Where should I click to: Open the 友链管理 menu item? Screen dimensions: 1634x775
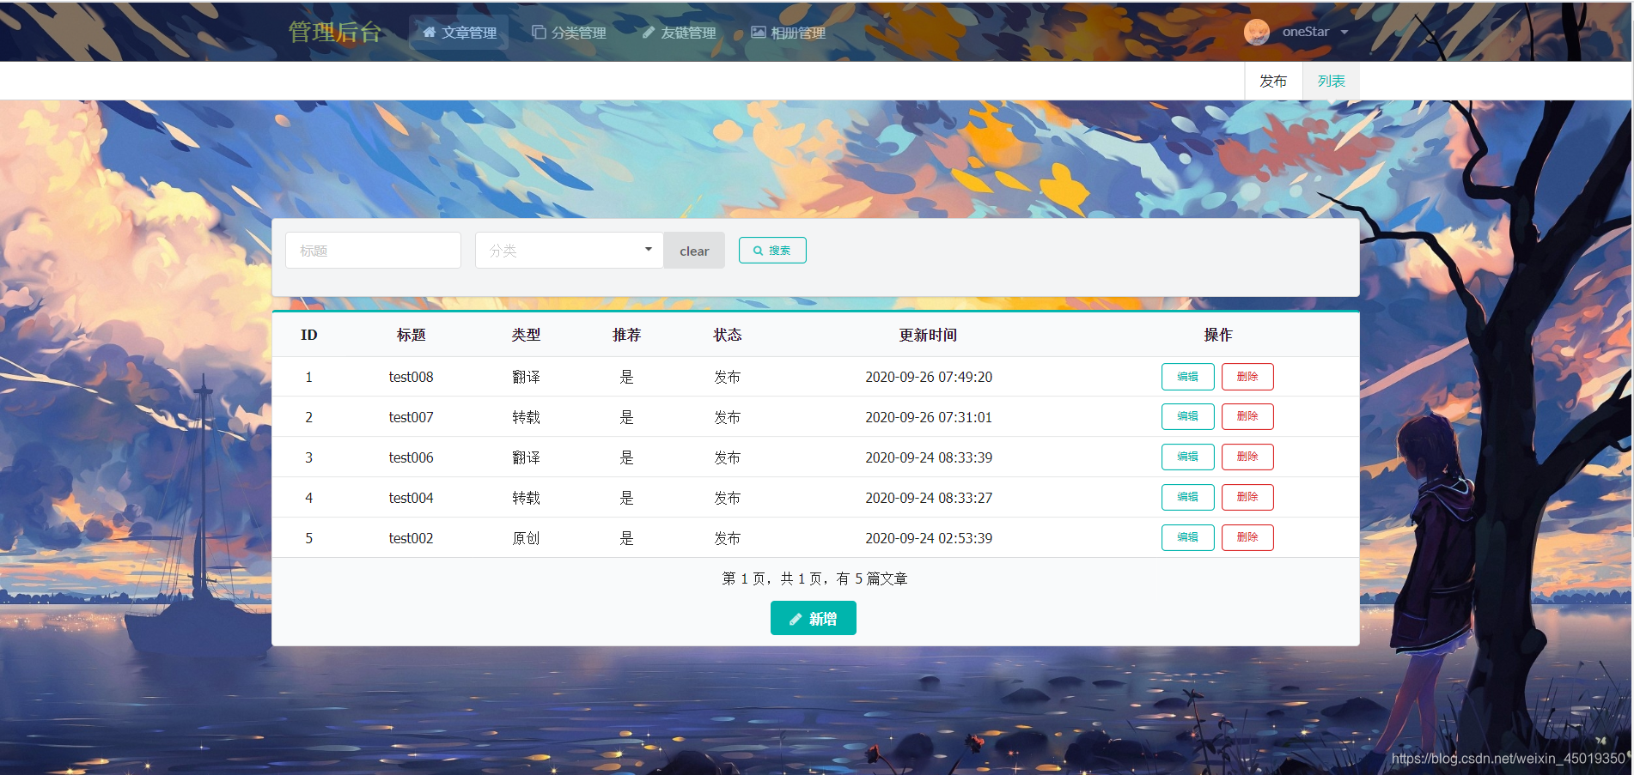[679, 33]
